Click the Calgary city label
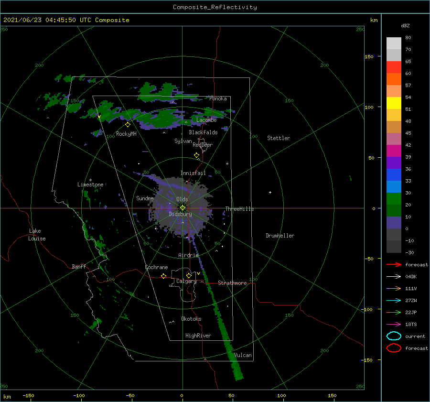Image resolution: width=430 pixels, height=402 pixels. (186, 281)
